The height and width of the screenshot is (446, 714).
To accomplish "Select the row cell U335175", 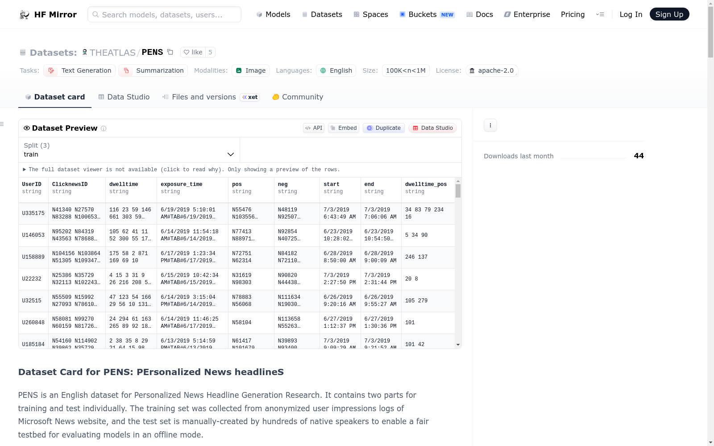I will (33, 214).
